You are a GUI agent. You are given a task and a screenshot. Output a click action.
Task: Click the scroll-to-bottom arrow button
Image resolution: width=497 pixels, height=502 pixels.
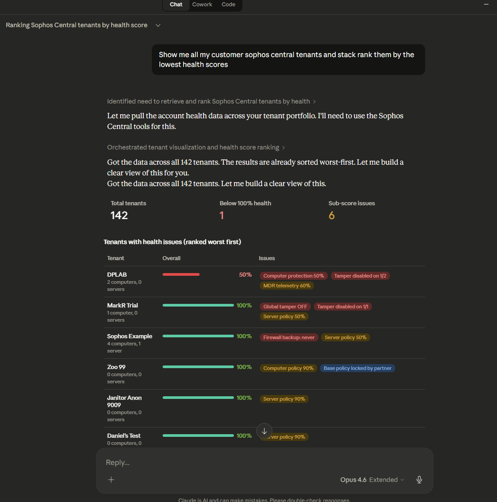264,431
